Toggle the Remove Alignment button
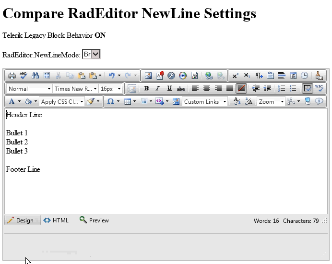 [241, 88]
